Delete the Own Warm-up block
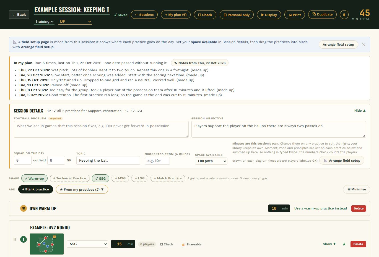This screenshot has height=257, width=379. [x=359, y=208]
